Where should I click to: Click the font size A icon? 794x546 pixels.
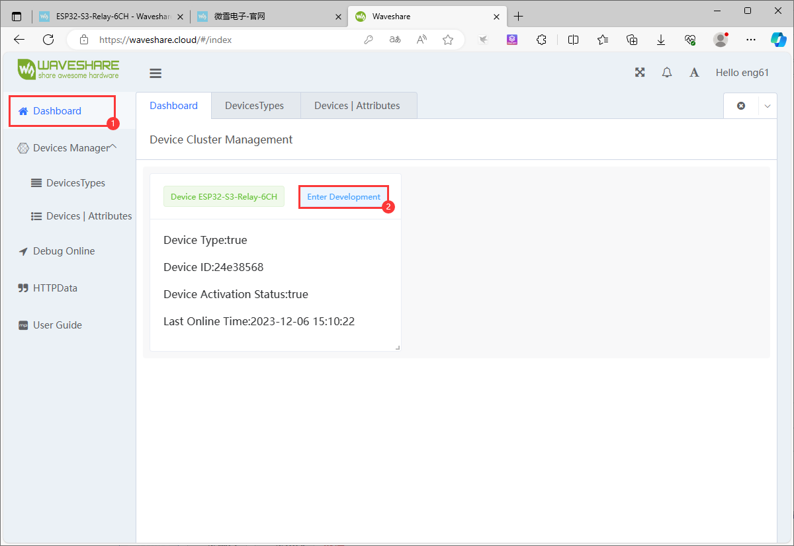[694, 73]
